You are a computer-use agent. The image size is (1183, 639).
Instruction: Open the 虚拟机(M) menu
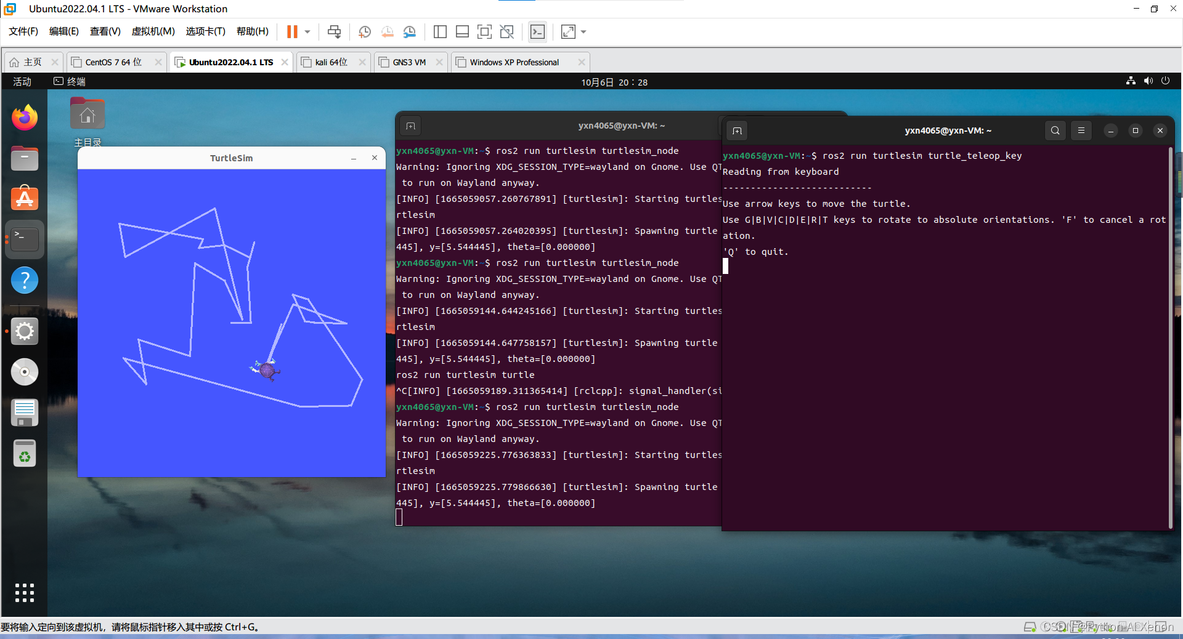point(153,31)
